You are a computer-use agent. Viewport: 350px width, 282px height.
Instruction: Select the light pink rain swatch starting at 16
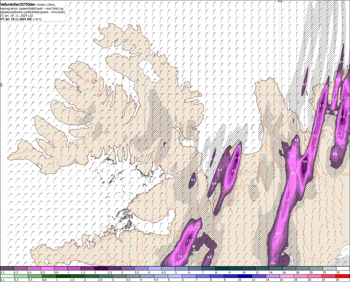[287, 276]
